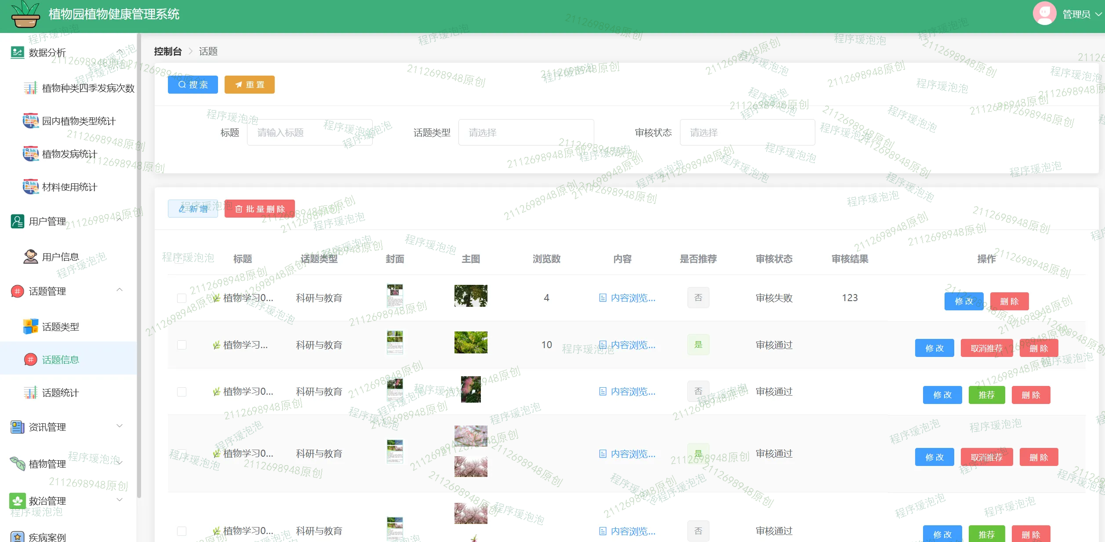Click 取消推荐 on the second row
The width and height of the screenshot is (1105, 542).
point(986,348)
